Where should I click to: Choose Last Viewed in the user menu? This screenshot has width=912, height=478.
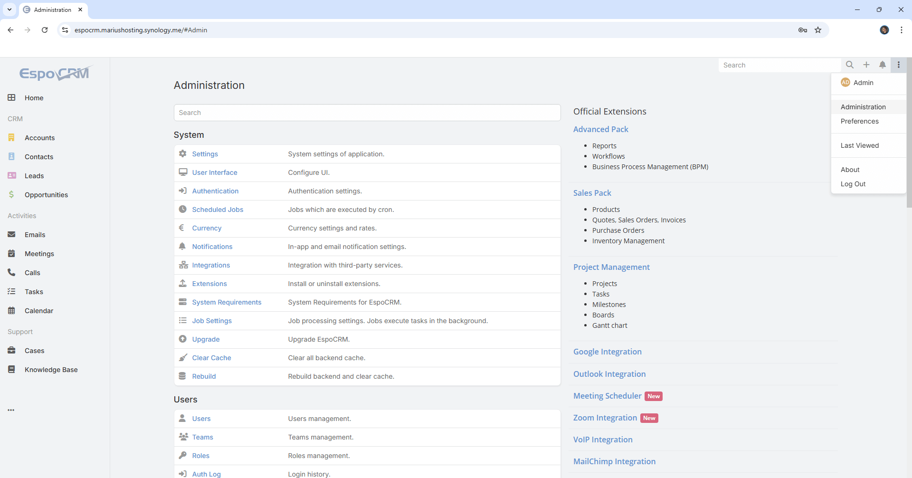868,145
